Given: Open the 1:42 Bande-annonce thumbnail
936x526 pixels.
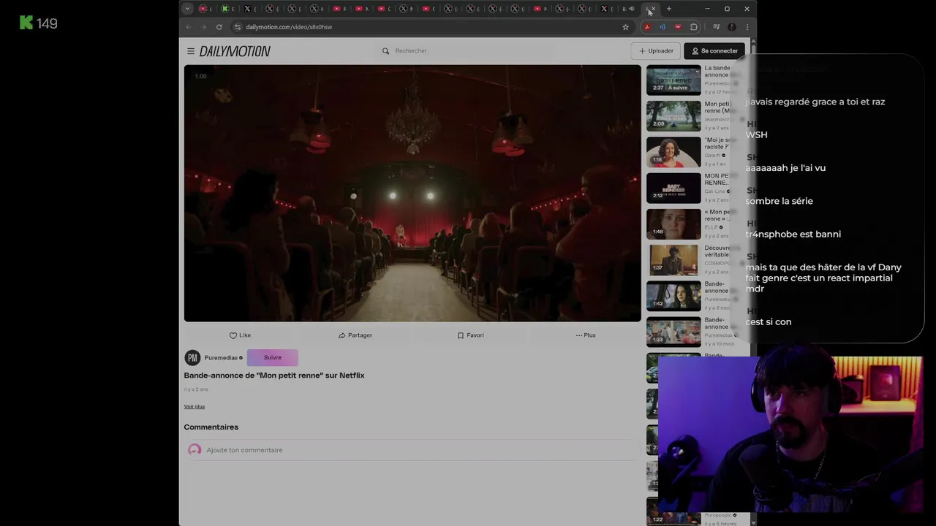Looking at the screenshot, I should [x=673, y=296].
